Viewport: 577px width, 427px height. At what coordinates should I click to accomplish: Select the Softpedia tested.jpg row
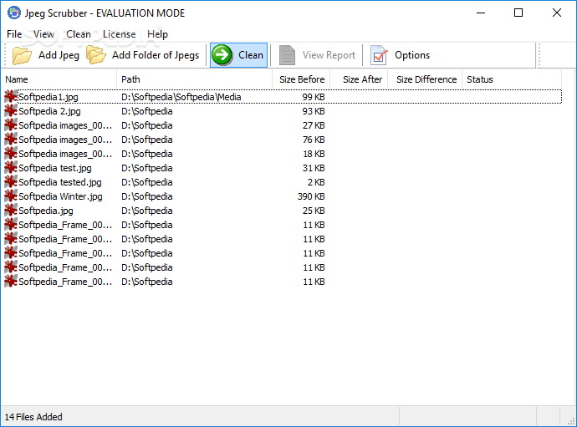tap(283, 182)
